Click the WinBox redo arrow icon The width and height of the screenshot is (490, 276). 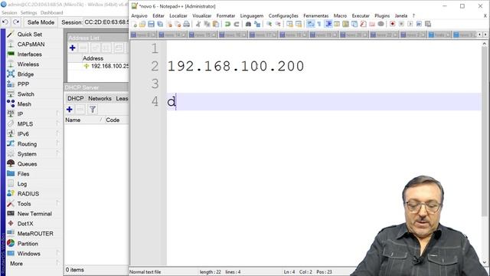tap(16, 22)
